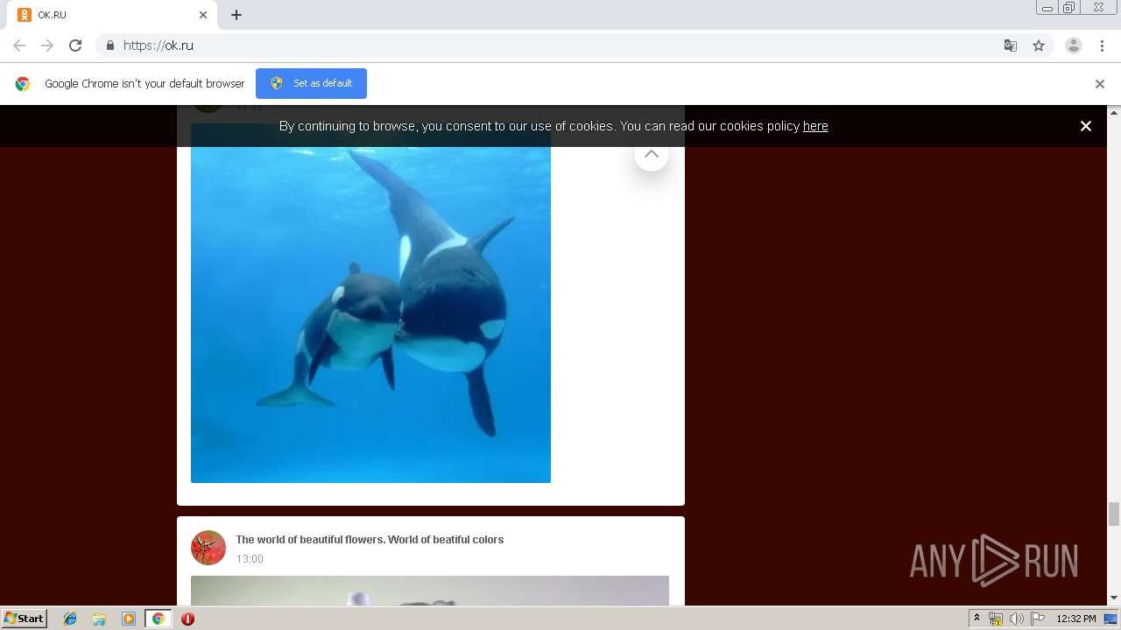Open the flower post image
The height and width of the screenshot is (630, 1121).
(430, 591)
